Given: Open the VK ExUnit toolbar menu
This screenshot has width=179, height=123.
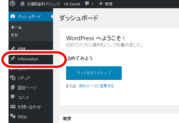Looking at the screenshot, I should (72, 4).
